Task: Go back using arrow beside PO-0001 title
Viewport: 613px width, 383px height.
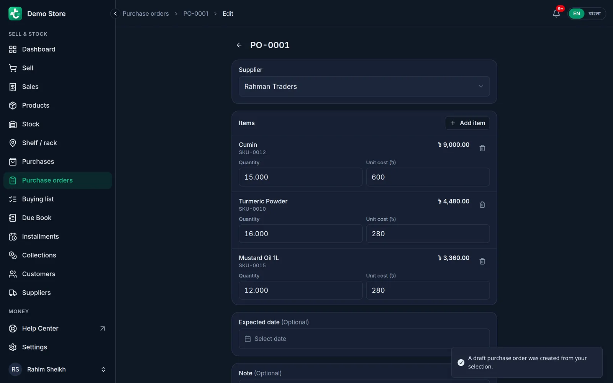Action: point(239,45)
